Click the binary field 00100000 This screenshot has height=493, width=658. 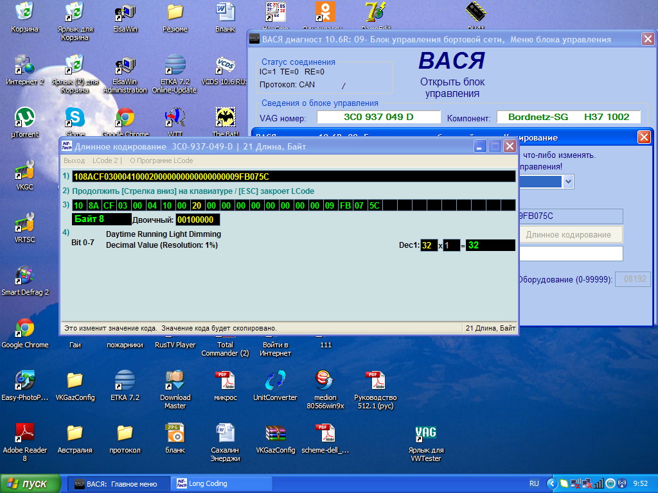[197, 220]
